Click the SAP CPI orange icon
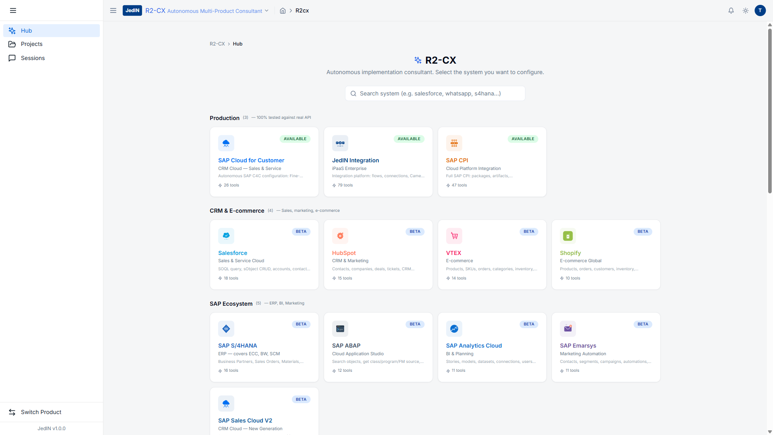Viewport: 773px width, 435px height. click(454, 143)
